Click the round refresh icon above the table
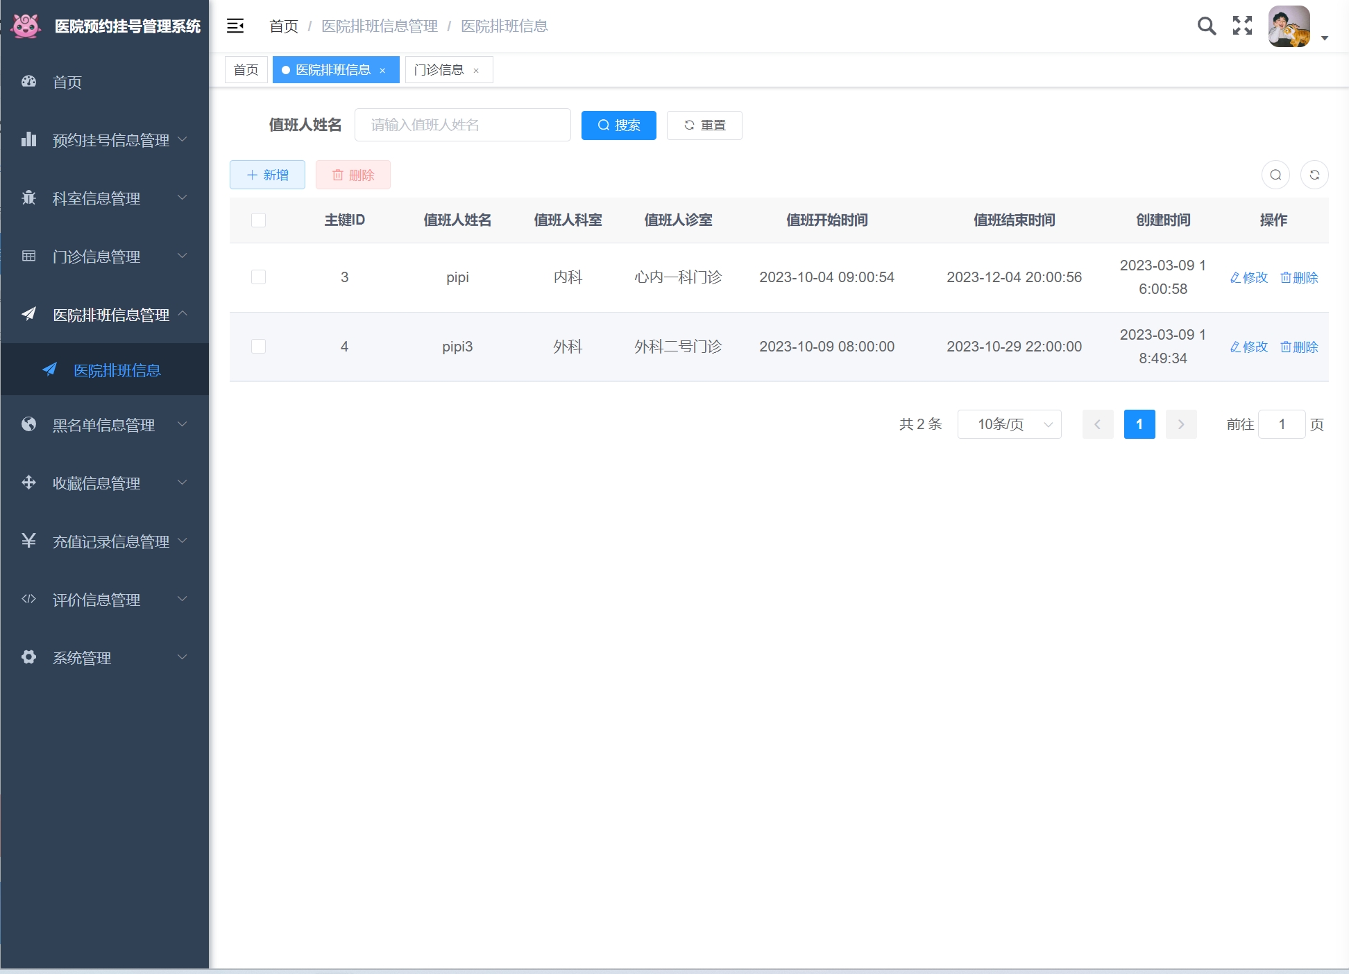 (x=1314, y=175)
